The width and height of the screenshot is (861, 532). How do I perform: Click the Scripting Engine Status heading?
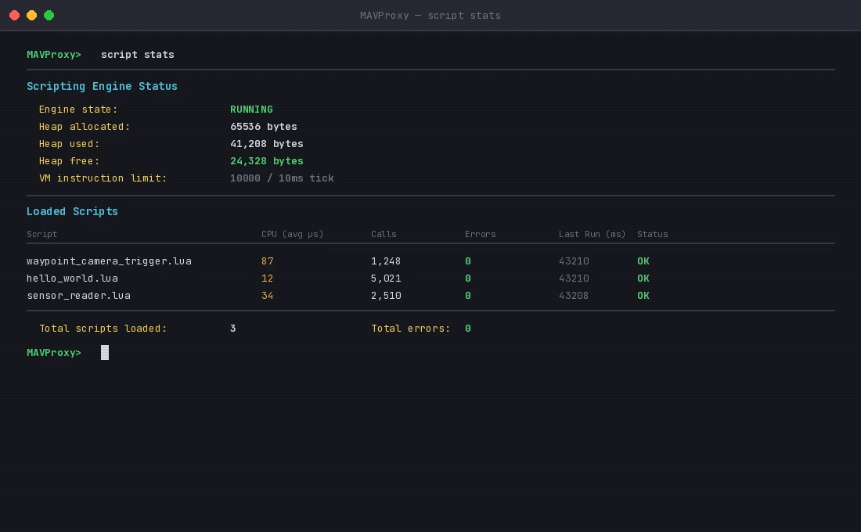coord(102,86)
